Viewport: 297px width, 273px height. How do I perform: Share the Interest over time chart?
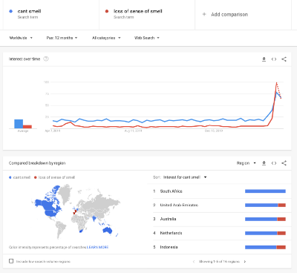[284, 59]
